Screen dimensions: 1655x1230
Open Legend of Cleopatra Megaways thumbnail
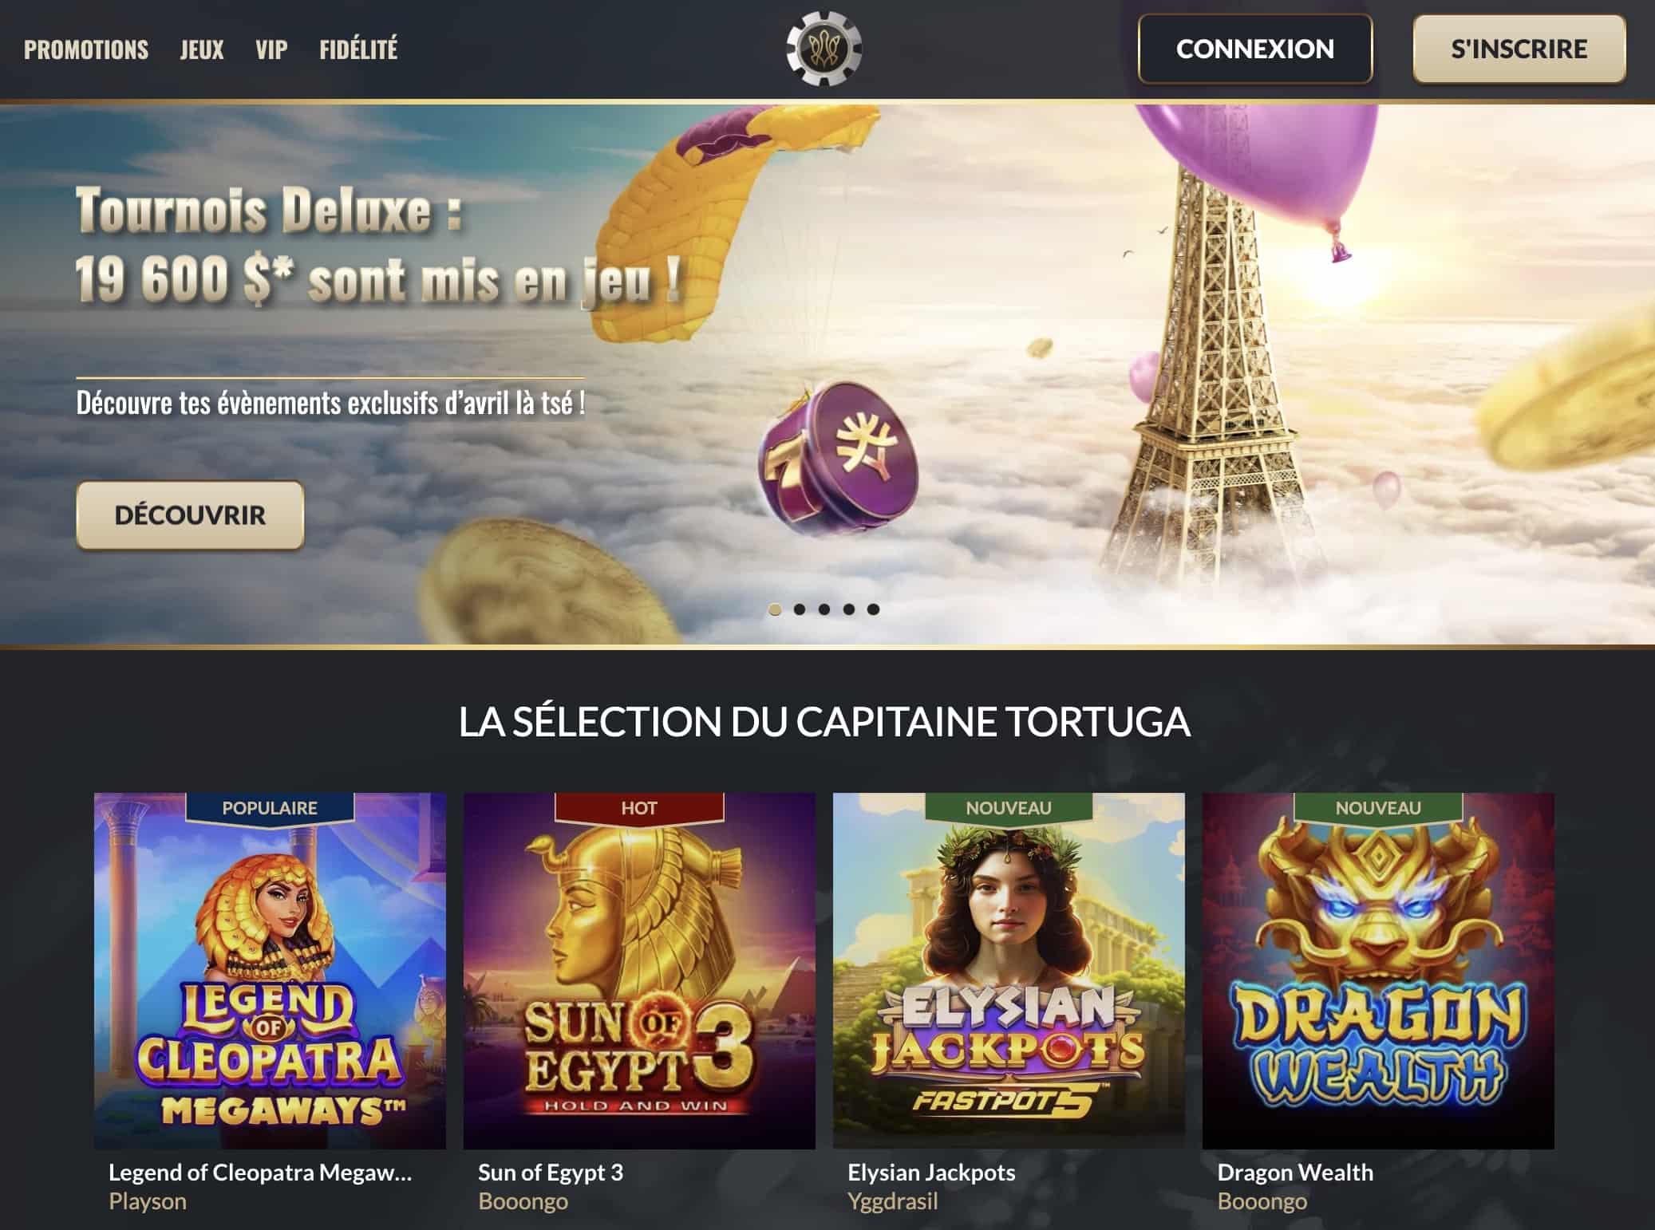click(270, 971)
